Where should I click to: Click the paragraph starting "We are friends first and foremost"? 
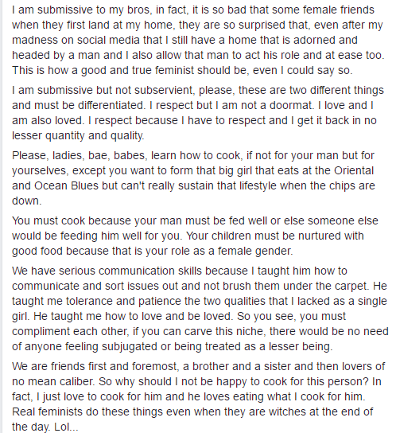[199, 396]
